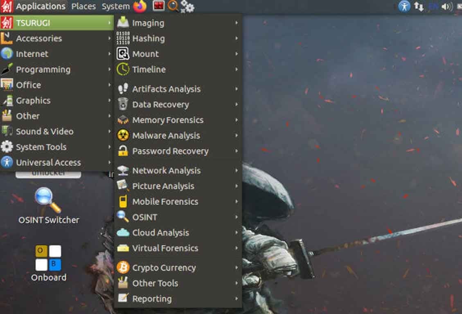Click the magnifier icon in top panel
The image size is (462, 314).
tap(173, 7)
